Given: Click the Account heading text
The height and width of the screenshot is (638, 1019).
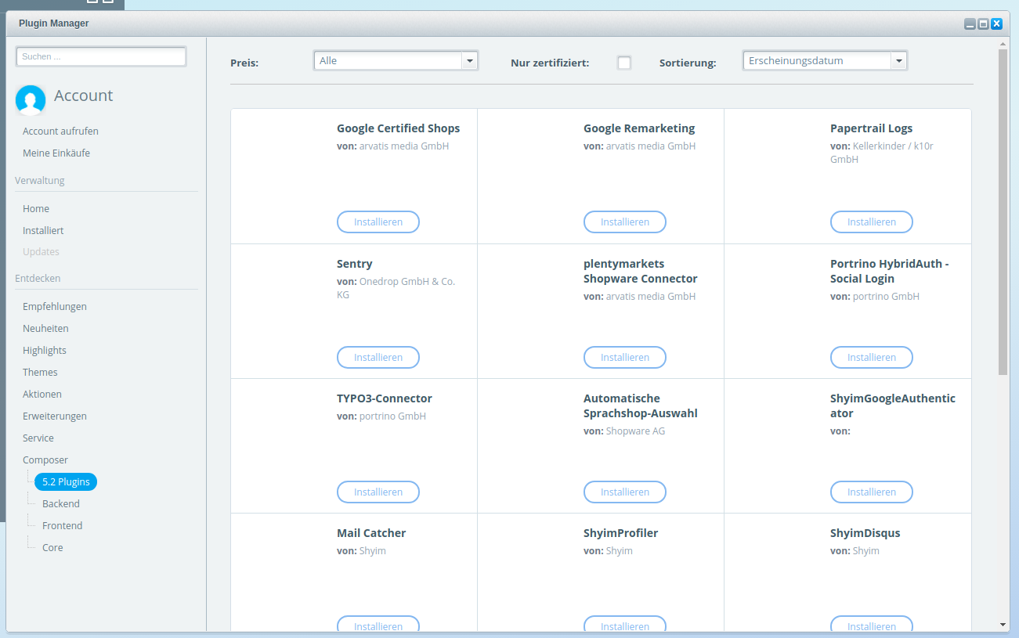Looking at the screenshot, I should (x=83, y=96).
